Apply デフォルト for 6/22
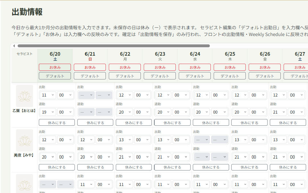This screenshot has width=308, height=193. pyautogui.click(x=125, y=76)
